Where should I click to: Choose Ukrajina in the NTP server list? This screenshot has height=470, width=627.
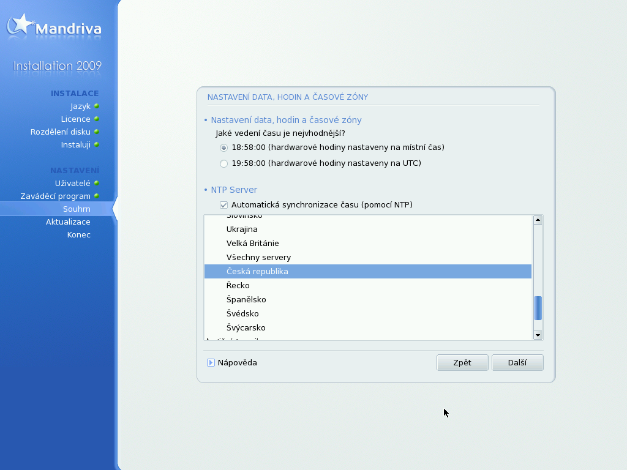(x=368, y=229)
